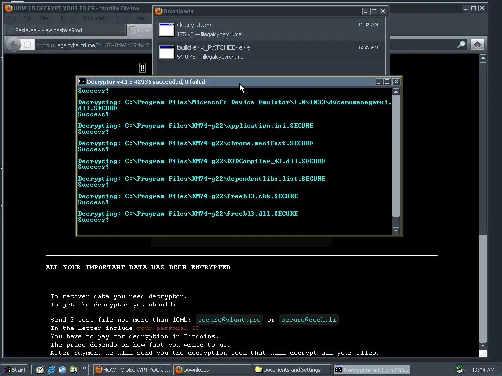Click the build.exx_PATCHED.exe file icon
This screenshot has width=502, height=376.
[x=167, y=52]
